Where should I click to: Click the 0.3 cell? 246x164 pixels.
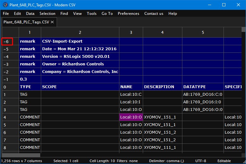tap(30, 79)
